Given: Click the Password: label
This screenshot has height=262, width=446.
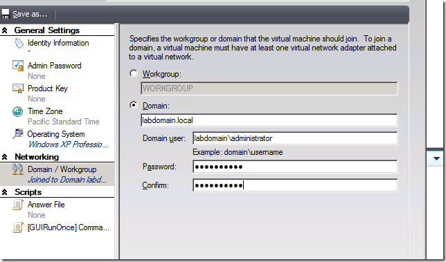Looking at the screenshot, I should pyautogui.click(x=159, y=167).
